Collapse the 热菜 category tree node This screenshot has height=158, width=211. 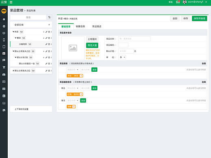pos(13,32)
